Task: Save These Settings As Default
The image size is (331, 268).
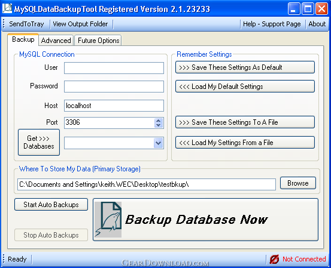Action: (245, 67)
